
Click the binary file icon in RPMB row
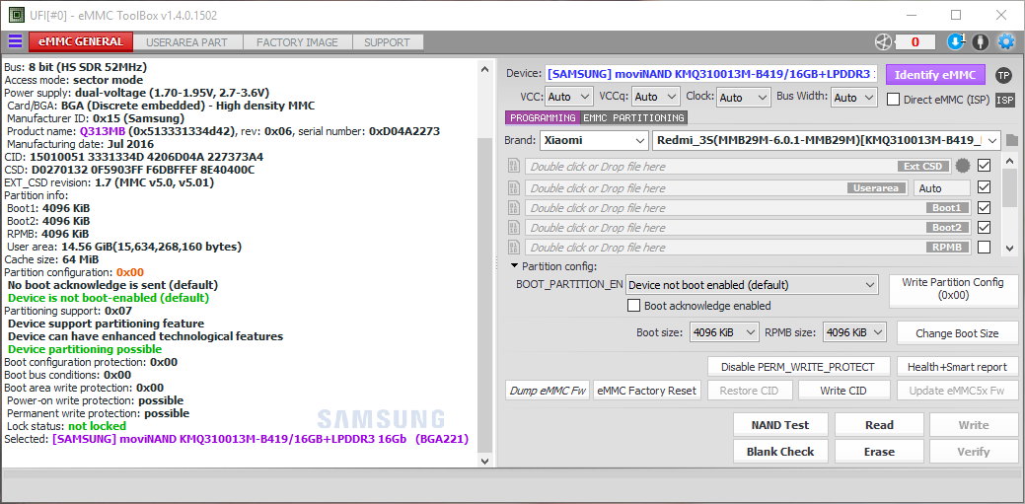[x=514, y=248]
